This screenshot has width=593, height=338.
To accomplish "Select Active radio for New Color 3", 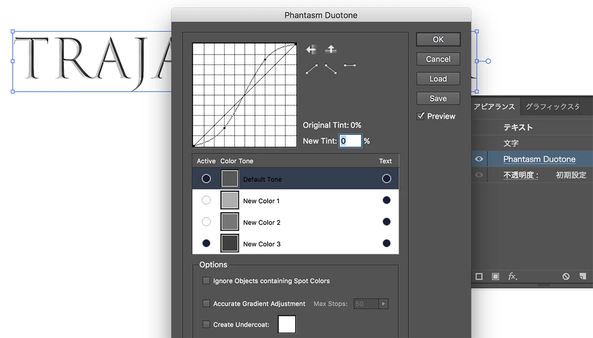I will pos(206,243).
